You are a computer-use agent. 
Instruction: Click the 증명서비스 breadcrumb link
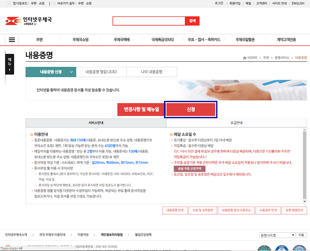[282, 57]
